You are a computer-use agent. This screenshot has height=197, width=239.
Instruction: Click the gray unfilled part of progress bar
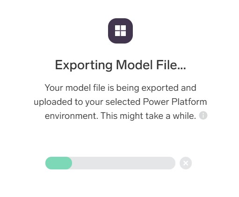point(123,163)
